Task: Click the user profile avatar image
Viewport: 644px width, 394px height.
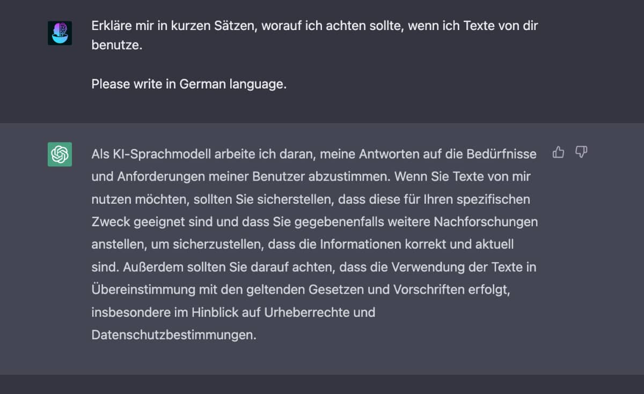Action: [60, 32]
